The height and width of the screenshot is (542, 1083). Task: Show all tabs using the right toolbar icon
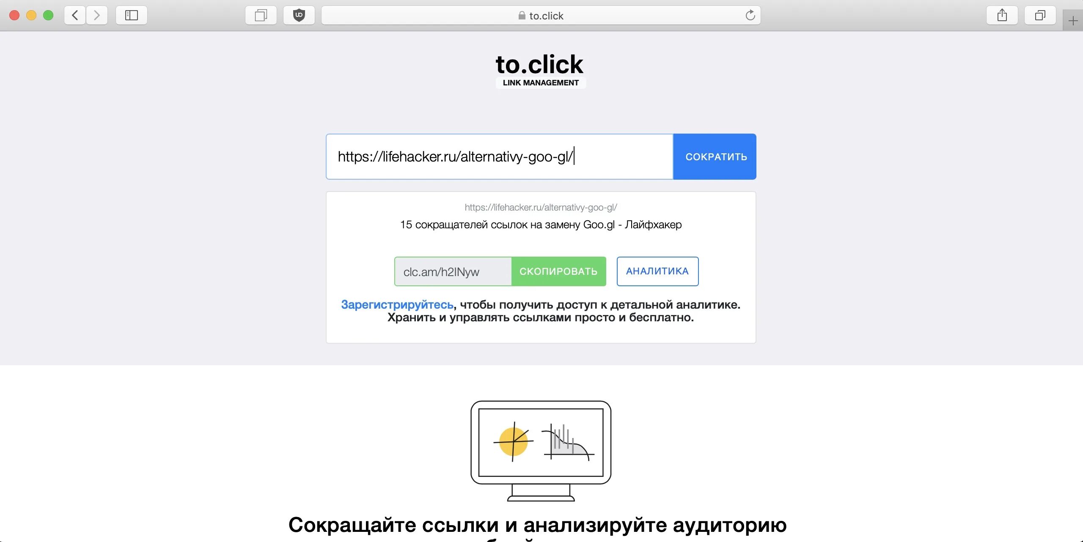[x=1040, y=16]
